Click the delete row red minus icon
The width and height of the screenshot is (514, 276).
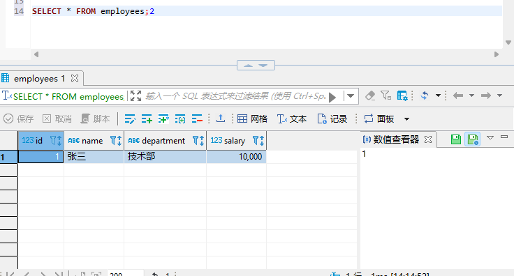point(197,119)
